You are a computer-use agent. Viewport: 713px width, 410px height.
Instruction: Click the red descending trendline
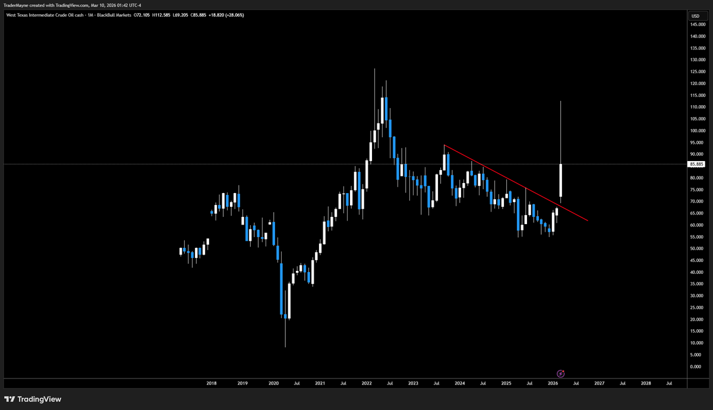516,183
